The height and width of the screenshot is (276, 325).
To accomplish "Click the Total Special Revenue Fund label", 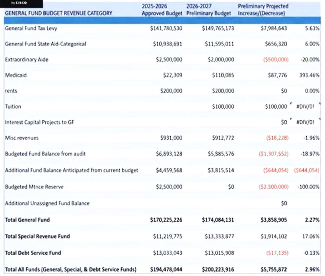I will [37, 236].
